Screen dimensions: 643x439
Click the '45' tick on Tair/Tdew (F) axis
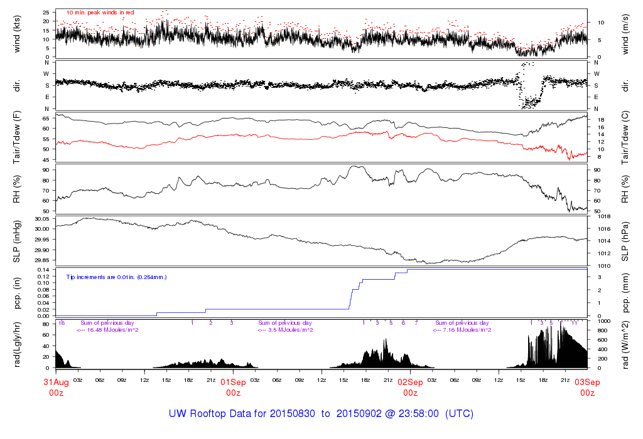pos(46,160)
